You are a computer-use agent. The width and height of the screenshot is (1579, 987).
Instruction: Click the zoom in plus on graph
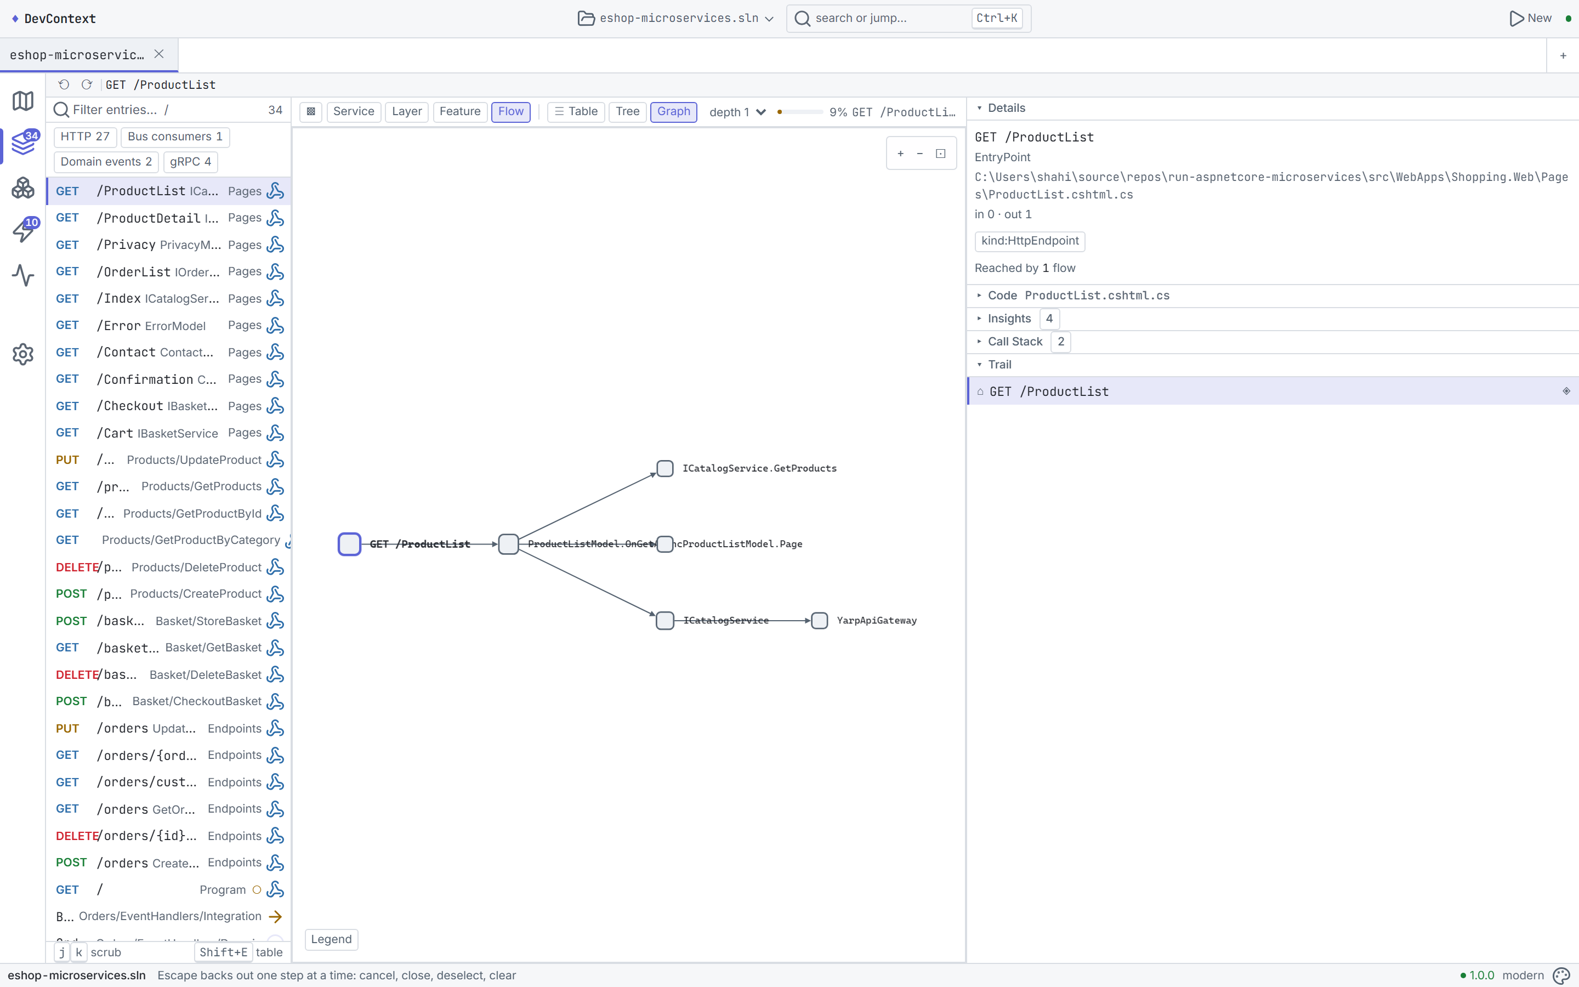coord(900,154)
